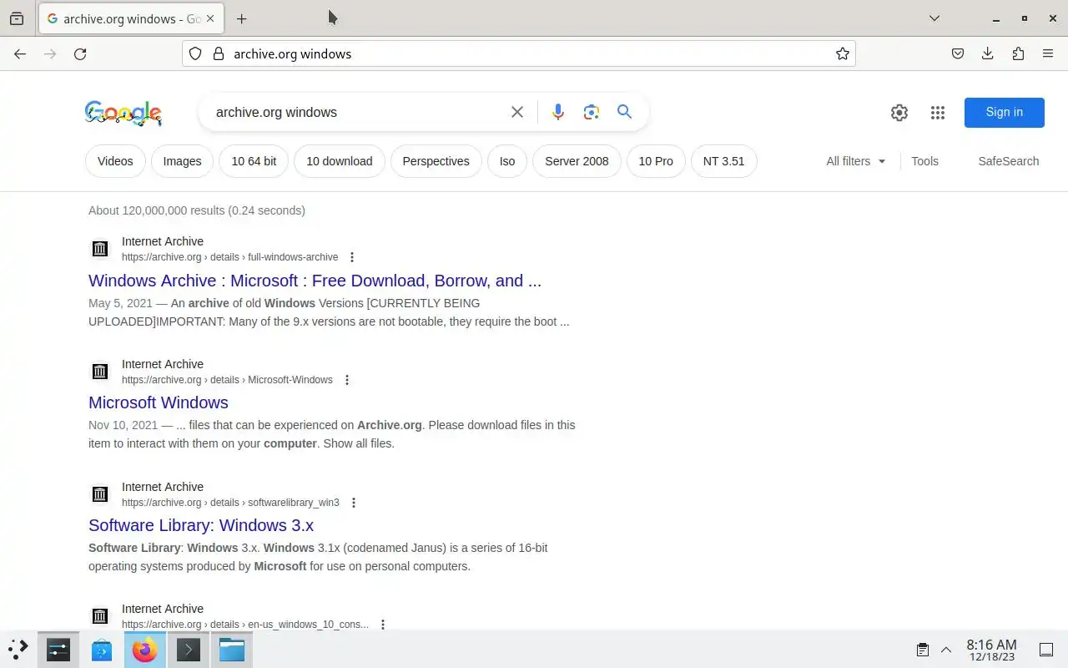
Task: Open more options for en-us_windows_10 result
Action: click(x=382, y=625)
